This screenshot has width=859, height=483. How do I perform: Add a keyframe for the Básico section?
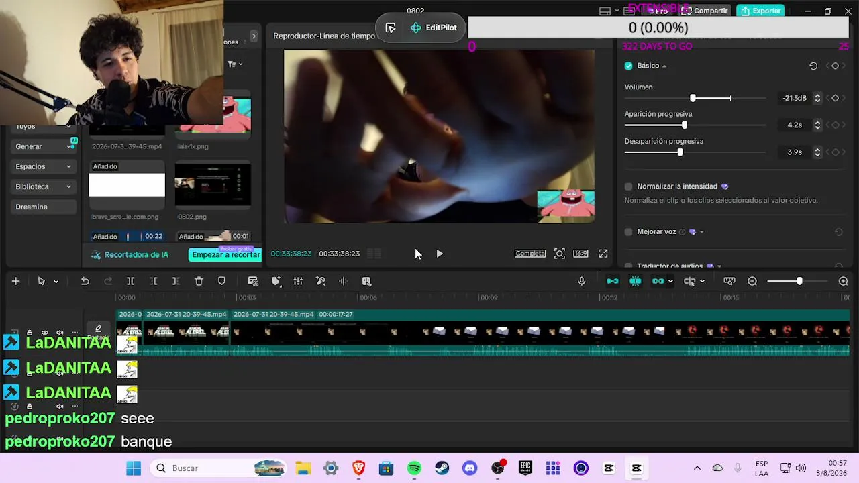(836, 66)
